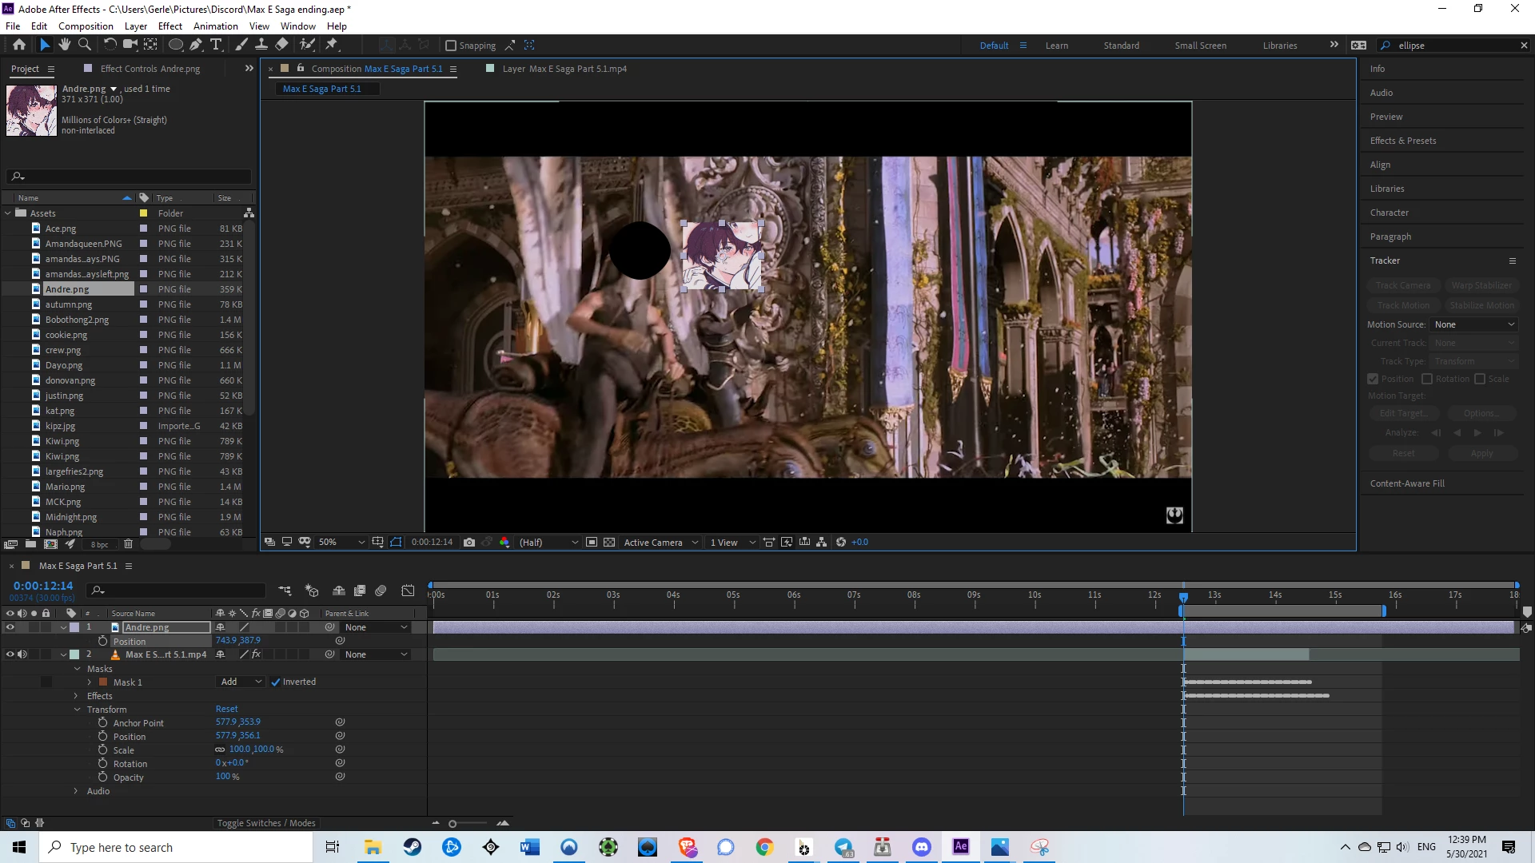
Task: Select the Zoom tool in toolbar
Action: pyautogui.click(x=85, y=45)
